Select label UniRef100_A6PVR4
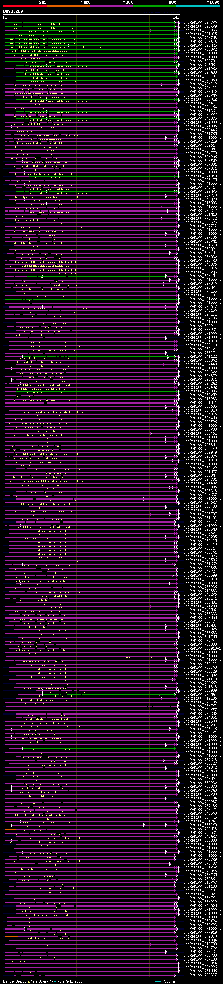 click(200, 920)
